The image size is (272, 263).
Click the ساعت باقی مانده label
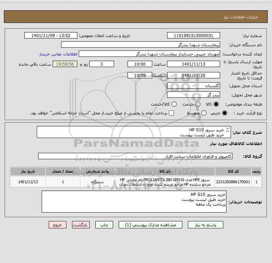point(35,64)
